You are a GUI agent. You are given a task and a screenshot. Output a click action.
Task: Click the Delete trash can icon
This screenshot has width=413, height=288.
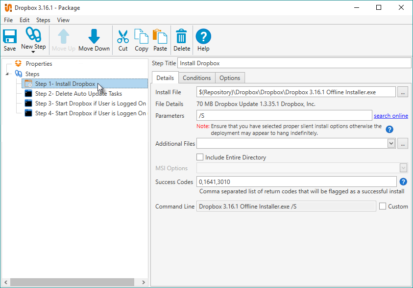point(182,36)
